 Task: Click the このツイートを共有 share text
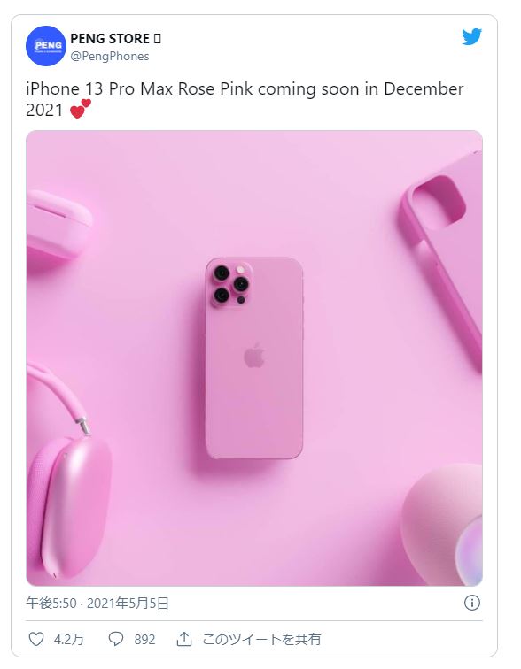click(x=261, y=639)
